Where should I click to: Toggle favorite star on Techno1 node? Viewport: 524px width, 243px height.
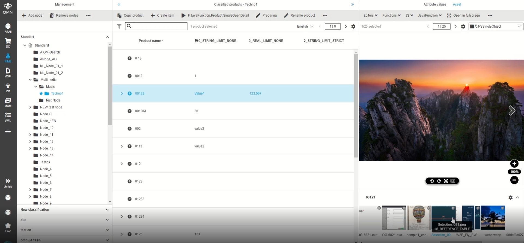pos(41,93)
